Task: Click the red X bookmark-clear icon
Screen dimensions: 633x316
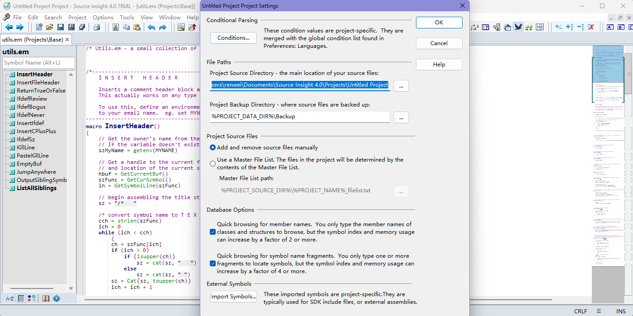Action: click(590, 27)
